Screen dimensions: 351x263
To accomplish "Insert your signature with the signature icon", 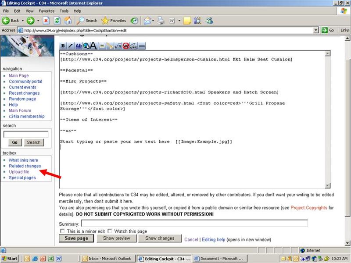I will (133, 46).
